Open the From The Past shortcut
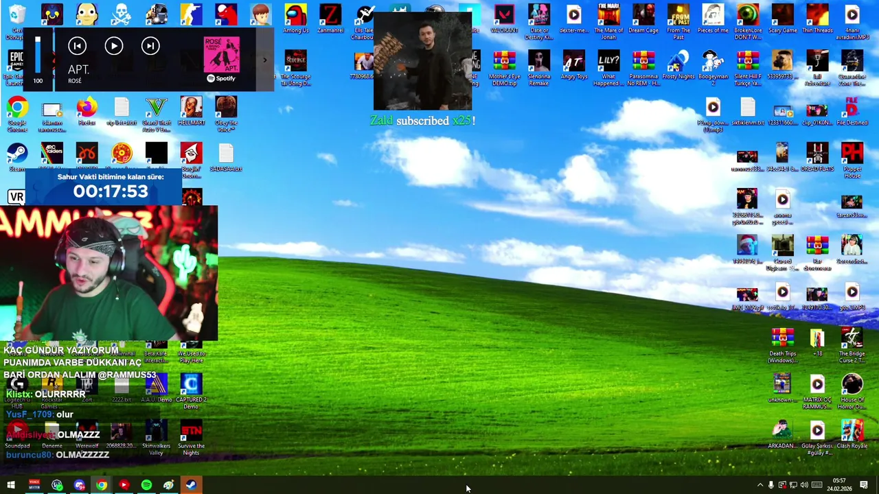 point(678,22)
